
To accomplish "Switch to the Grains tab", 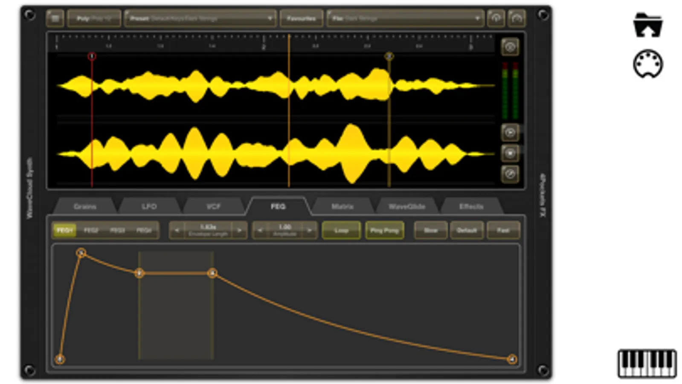I will pyautogui.click(x=85, y=207).
